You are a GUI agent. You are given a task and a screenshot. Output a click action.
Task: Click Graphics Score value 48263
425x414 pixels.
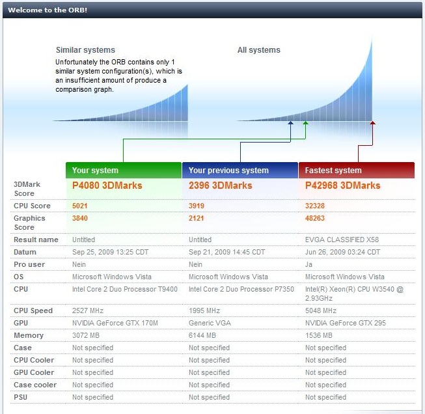click(315, 218)
